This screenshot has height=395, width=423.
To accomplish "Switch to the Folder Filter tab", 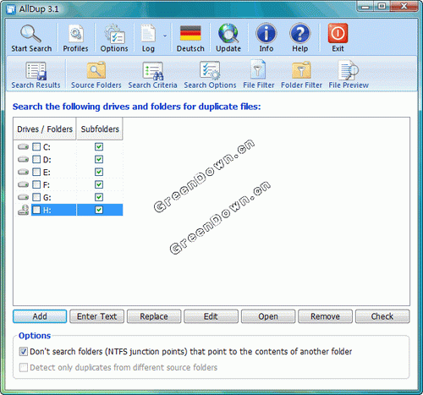I will [x=301, y=75].
